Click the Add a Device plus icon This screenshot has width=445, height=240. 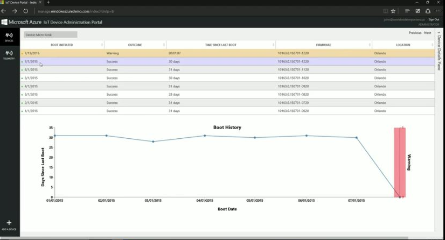point(9,223)
